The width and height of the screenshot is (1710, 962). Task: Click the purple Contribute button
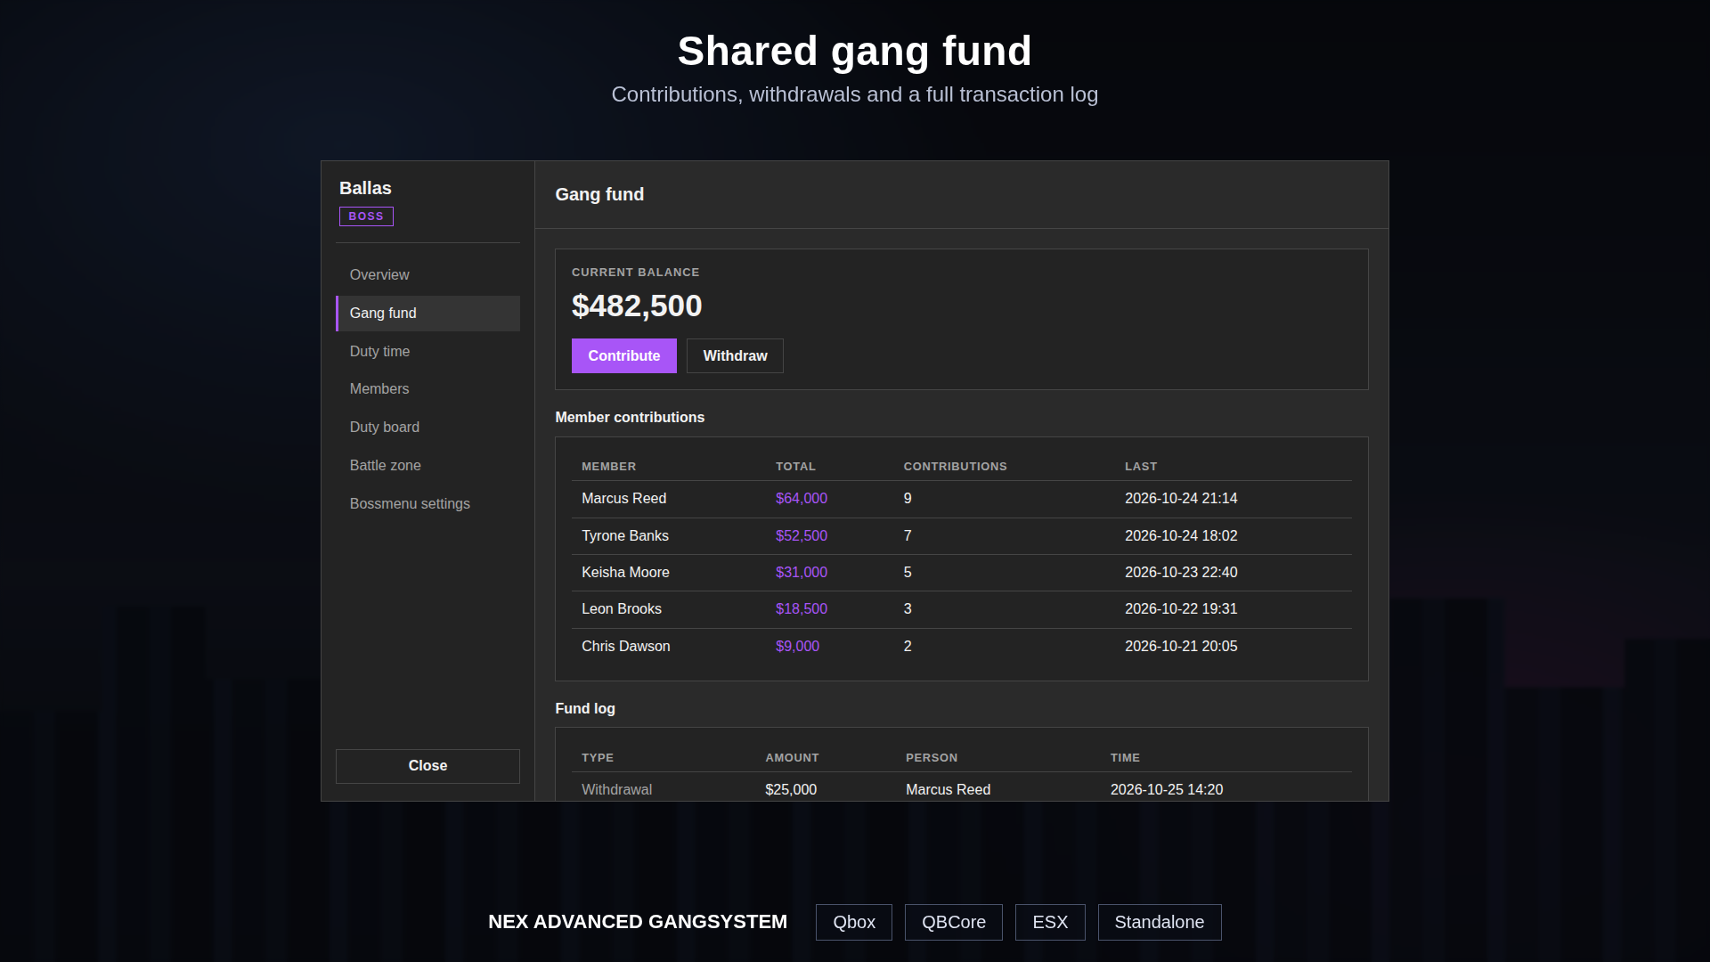[x=623, y=356]
